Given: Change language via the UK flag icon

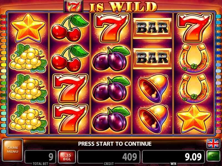Looking at the screenshot, I should (x=213, y=144).
